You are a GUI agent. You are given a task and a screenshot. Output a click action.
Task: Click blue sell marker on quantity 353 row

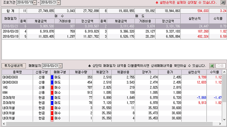[x=52, y=77]
